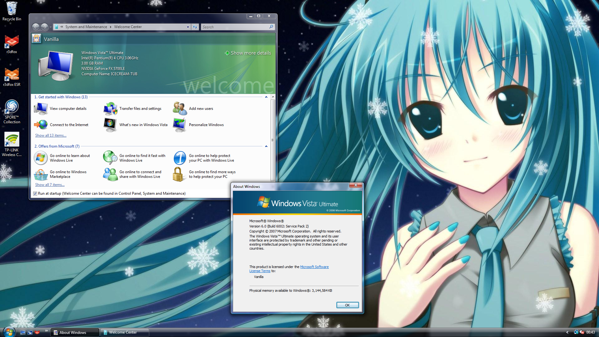Image resolution: width=599 pixels, height=337 pixels.
Task: Switch to Welcome Center taskbar button
Action: click(x=125, y=333)
